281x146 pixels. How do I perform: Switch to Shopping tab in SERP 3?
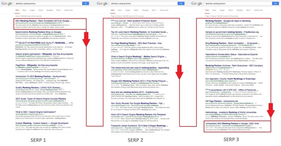click(239, 10)
